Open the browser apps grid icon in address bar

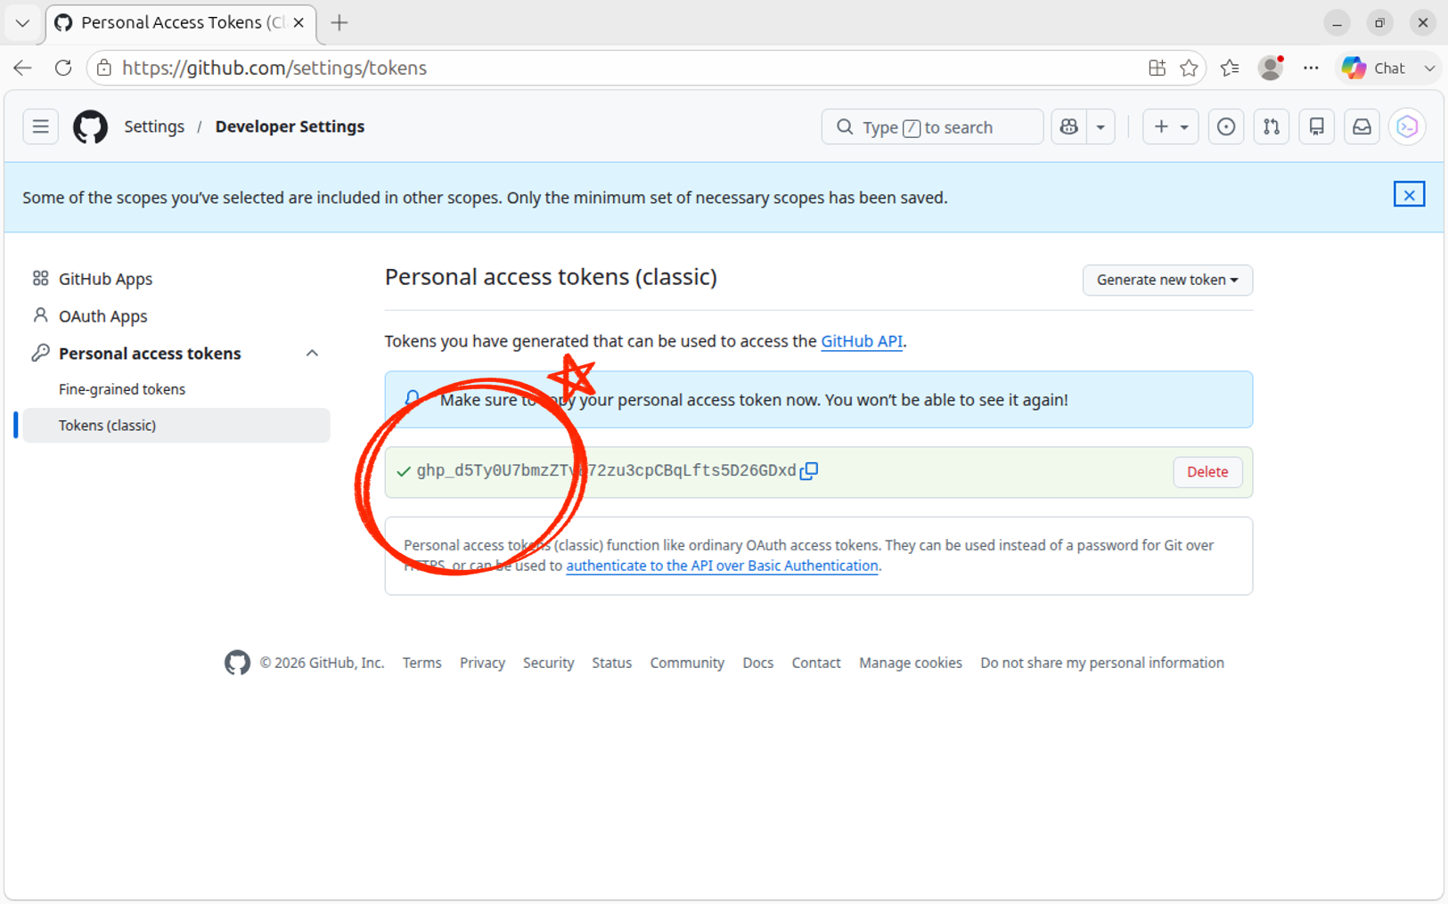tap(1157, 68)
